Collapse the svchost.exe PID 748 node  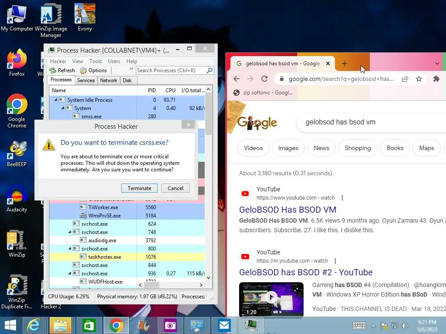[x=70, y=232]
